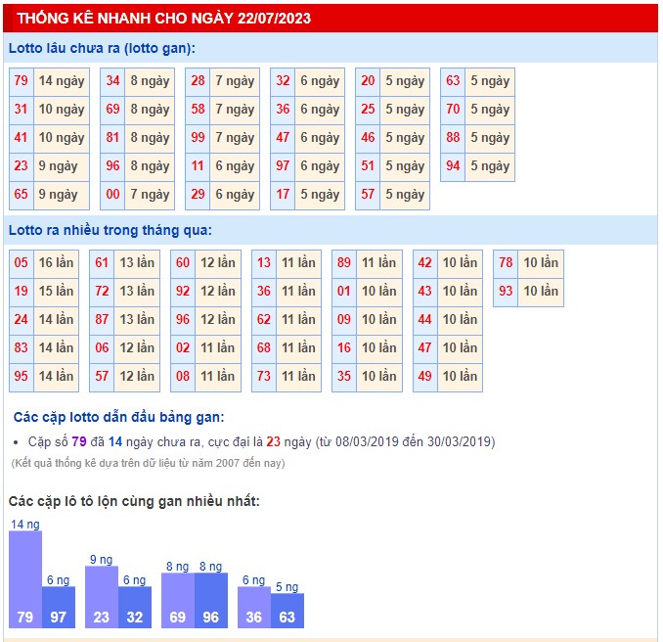Click the chart bar labeled 69
This screenshot has width=663, height=642.
pos(178,600)
